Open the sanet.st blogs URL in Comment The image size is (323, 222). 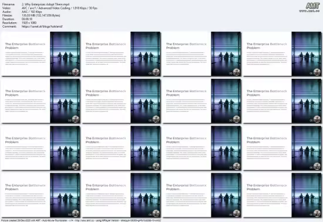point(42,26)
